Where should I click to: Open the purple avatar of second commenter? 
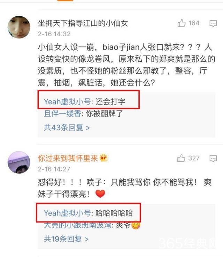[19, 162]
